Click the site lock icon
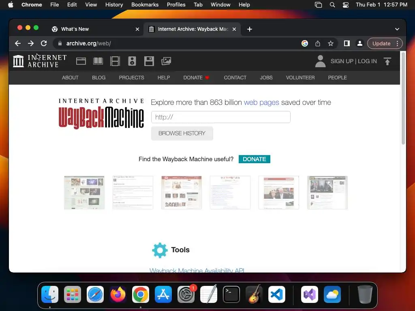Viewport: 415px width, 311px height. coord(60,43)
